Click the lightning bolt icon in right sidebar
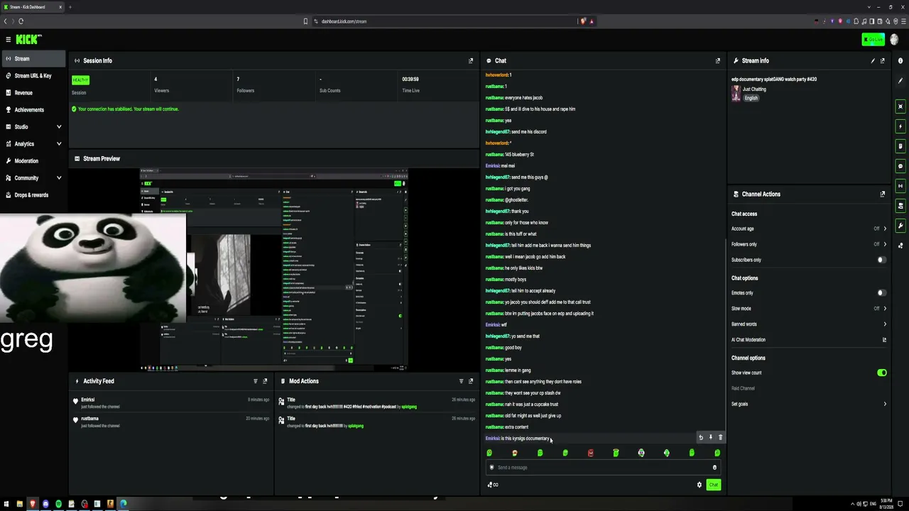The height and width of the screenshot is (511, 909). (900, 126)
